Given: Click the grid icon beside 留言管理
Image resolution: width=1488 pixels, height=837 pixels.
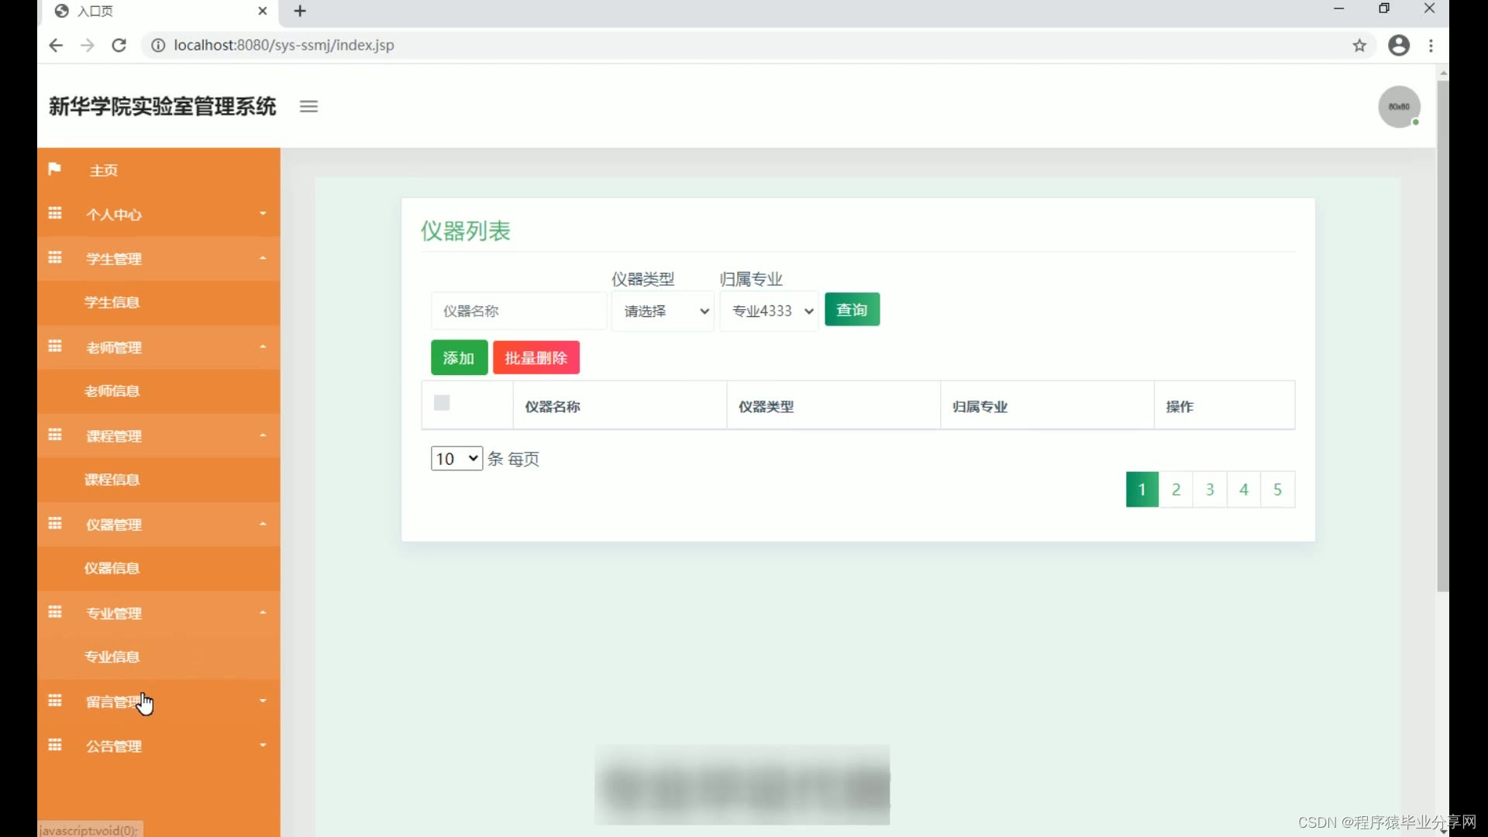Looking at the screenshot, I should [x=55, y=701].
